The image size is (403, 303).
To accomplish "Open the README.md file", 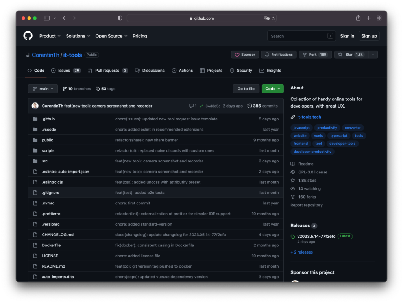I will [x=54, y=266].
